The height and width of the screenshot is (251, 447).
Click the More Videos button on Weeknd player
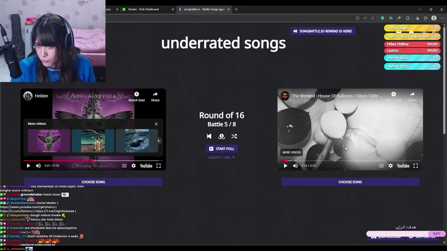pyautogui.click(x=292, y=152)
